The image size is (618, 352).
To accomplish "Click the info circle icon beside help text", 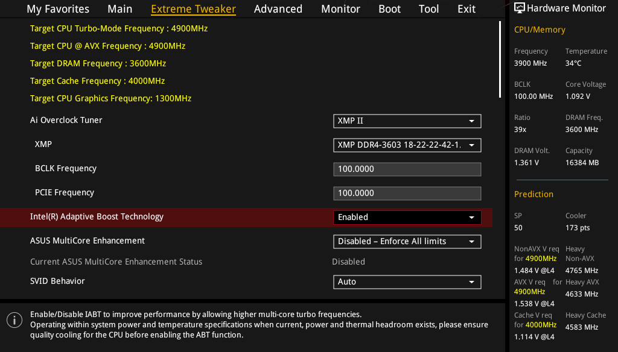I will tap(14, 319).
